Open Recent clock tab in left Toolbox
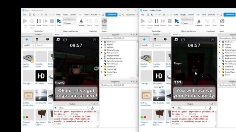 [48, 39]
